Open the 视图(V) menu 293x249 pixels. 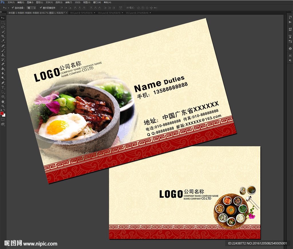[87, 2]
